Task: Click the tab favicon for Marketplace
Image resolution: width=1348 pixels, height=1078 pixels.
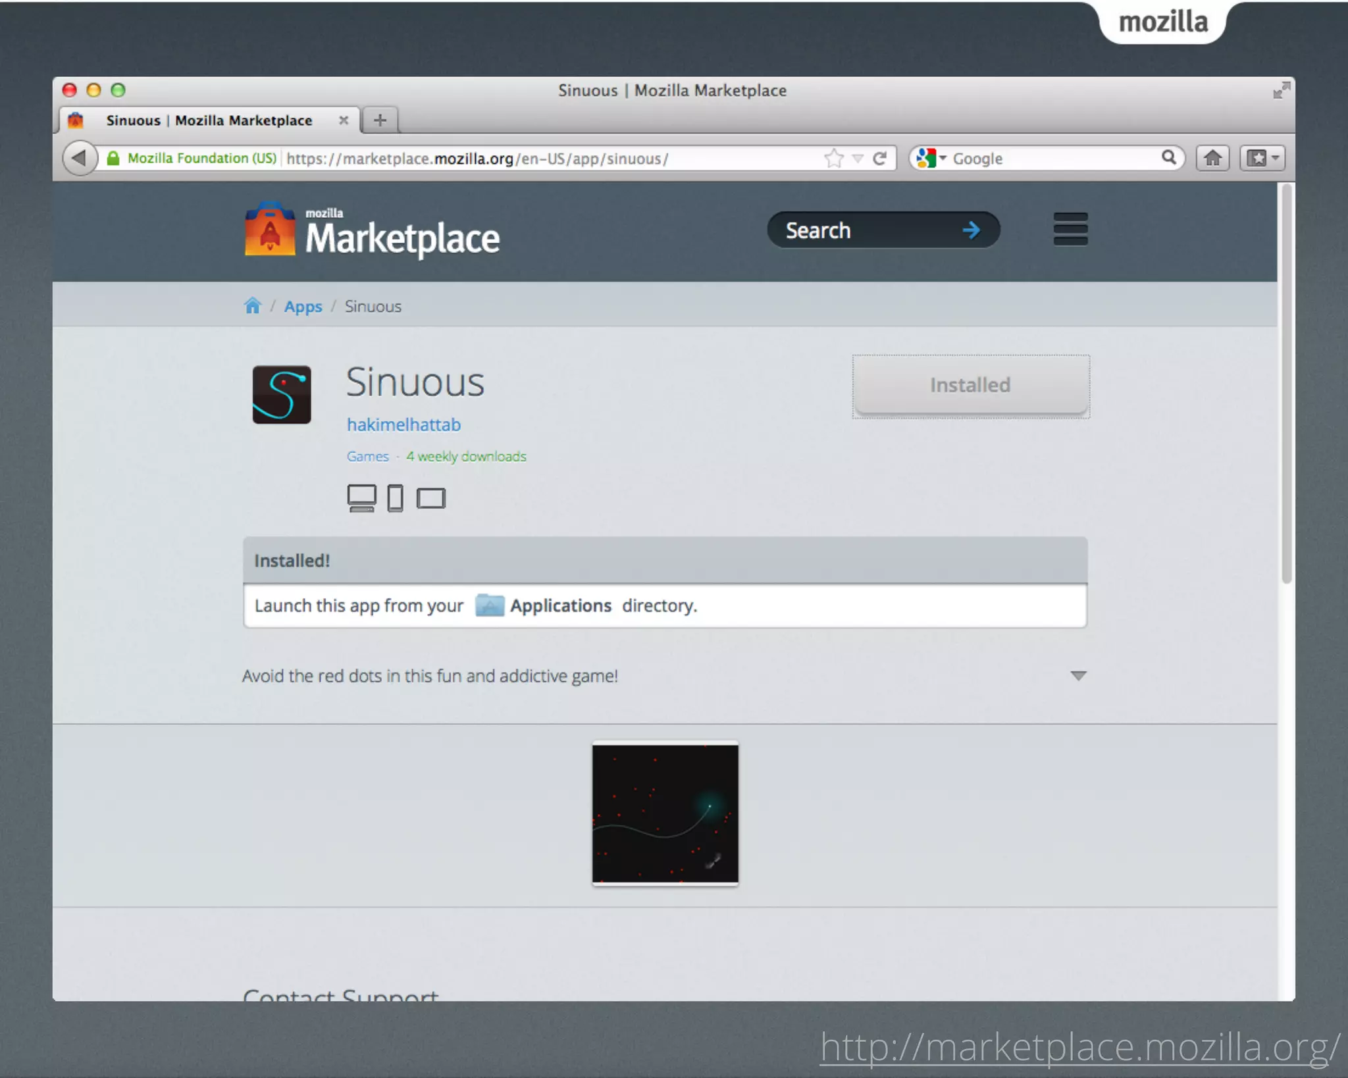Action: [76, 120]
